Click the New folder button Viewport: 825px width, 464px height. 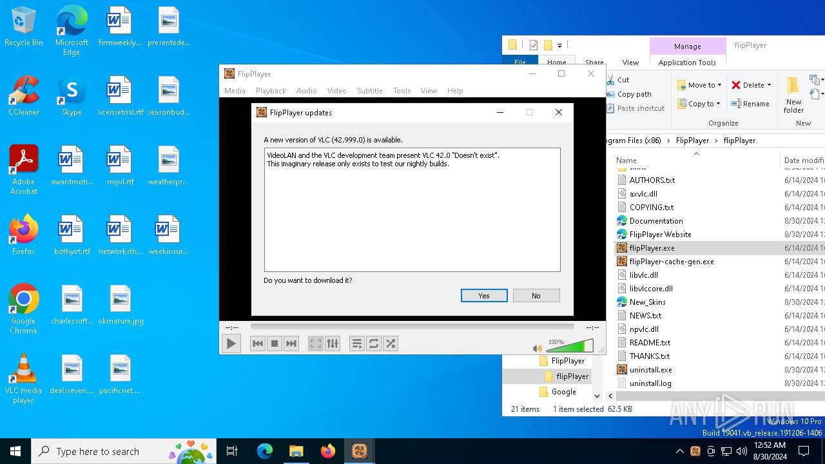[793, 95]
